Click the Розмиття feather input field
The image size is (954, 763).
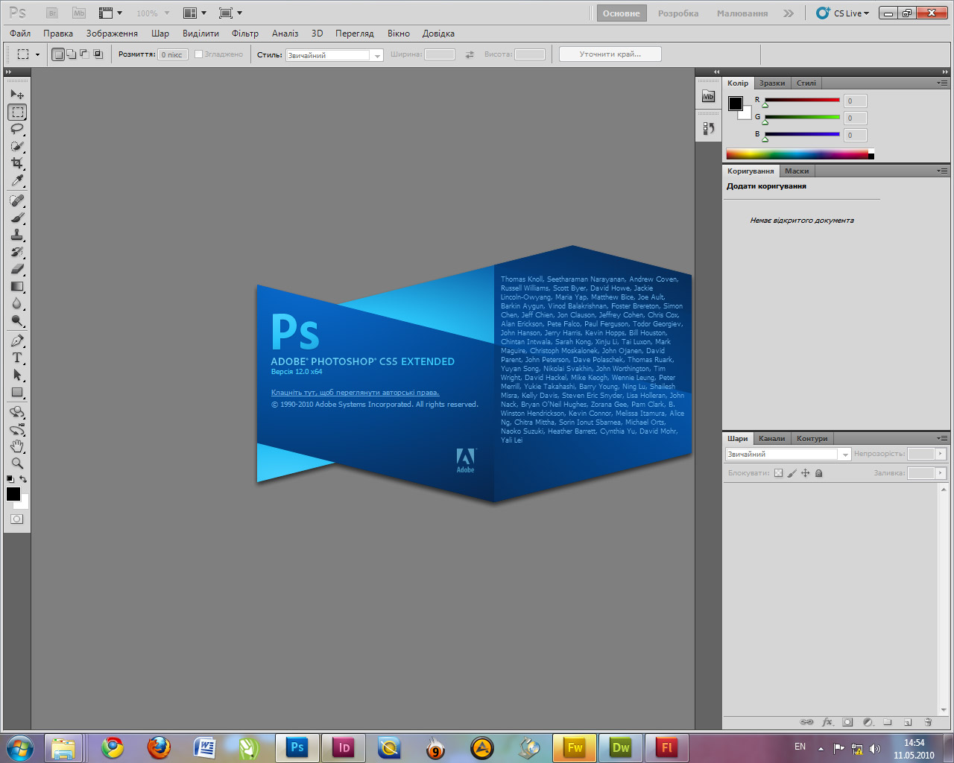point(172,54)
